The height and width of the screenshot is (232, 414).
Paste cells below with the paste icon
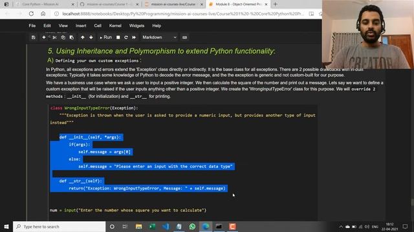click(x=72, y=37)
